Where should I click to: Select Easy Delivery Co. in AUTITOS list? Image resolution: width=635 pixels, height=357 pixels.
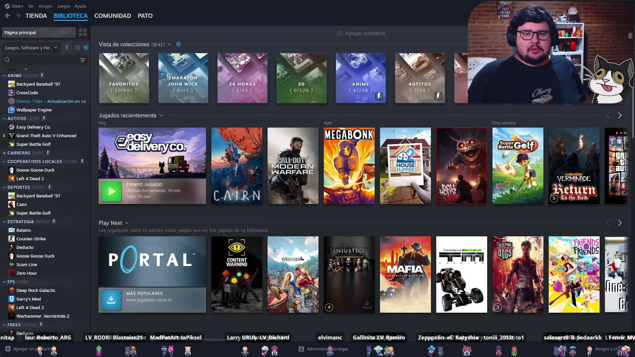pyautogui.click(x=33, y=127)
